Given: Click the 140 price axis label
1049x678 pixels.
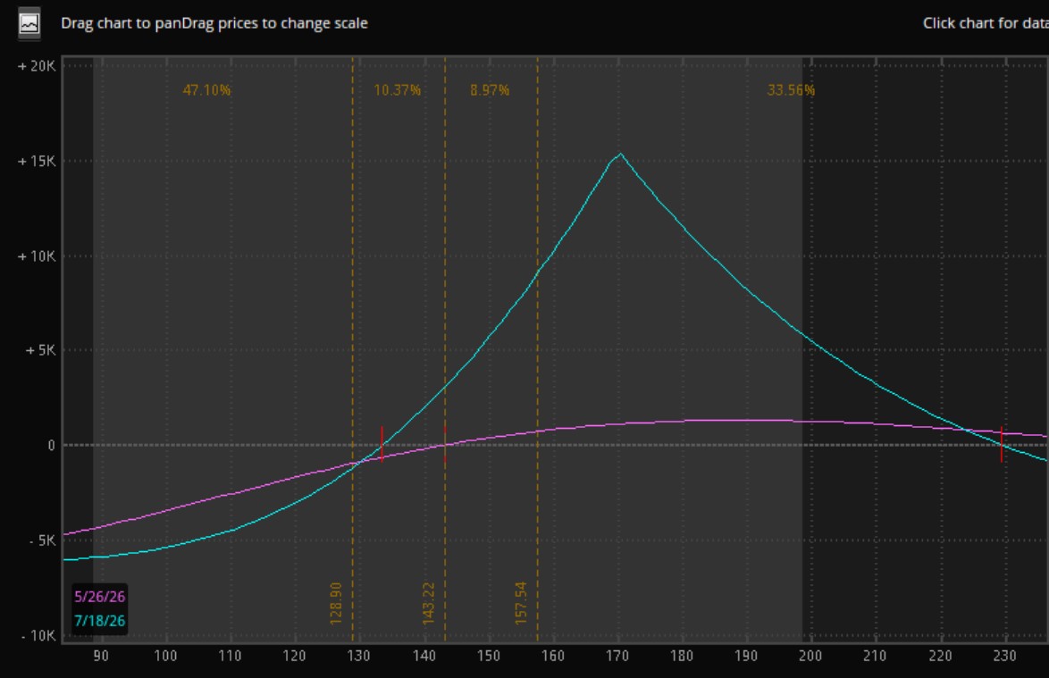Looking at the screenshot, I should [x=424, y=656].
